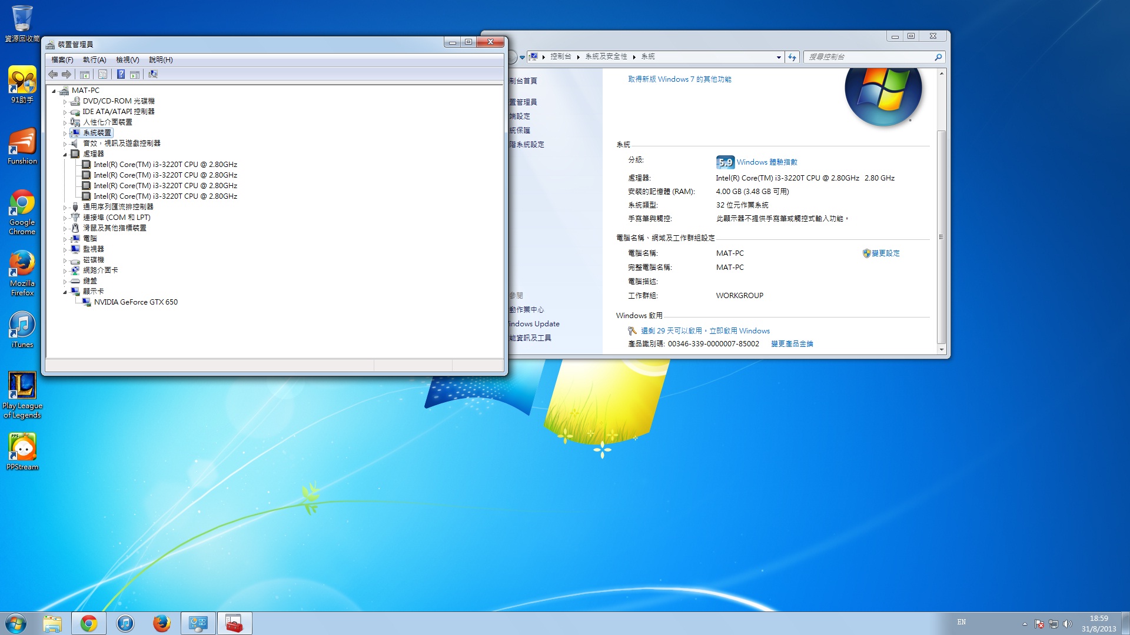Expand IDE ATA/ATAPI 控制器 node
Viewport: 1130px width, 635px height.
point(65,112)
